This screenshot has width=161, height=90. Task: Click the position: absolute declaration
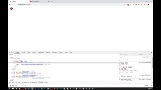point(126,76)
